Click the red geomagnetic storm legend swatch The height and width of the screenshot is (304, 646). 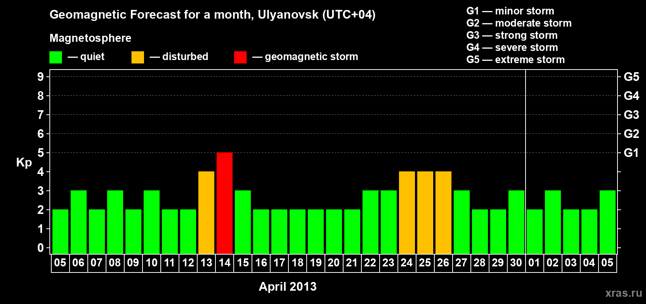pyautogui.click(x=240, y=57)
